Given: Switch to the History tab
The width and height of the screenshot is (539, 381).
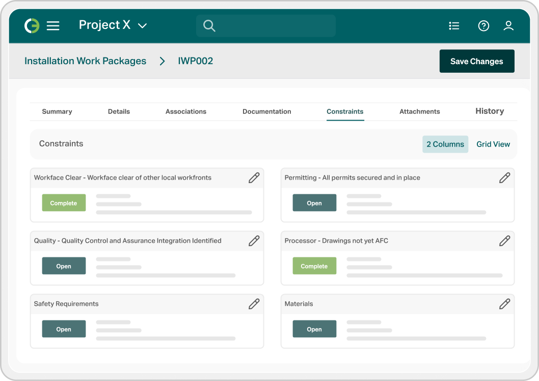Looking at the screenshot, I should click(489, 111).
